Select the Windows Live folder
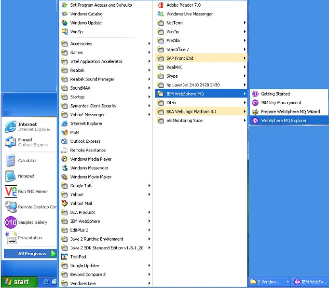This screenshot has height=288, width=329. 106,283
